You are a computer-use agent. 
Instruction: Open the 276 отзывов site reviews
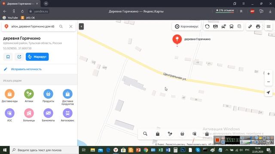tap(225, 11)
